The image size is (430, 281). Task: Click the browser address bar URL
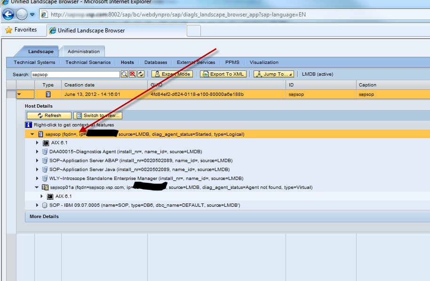[178, 15]
